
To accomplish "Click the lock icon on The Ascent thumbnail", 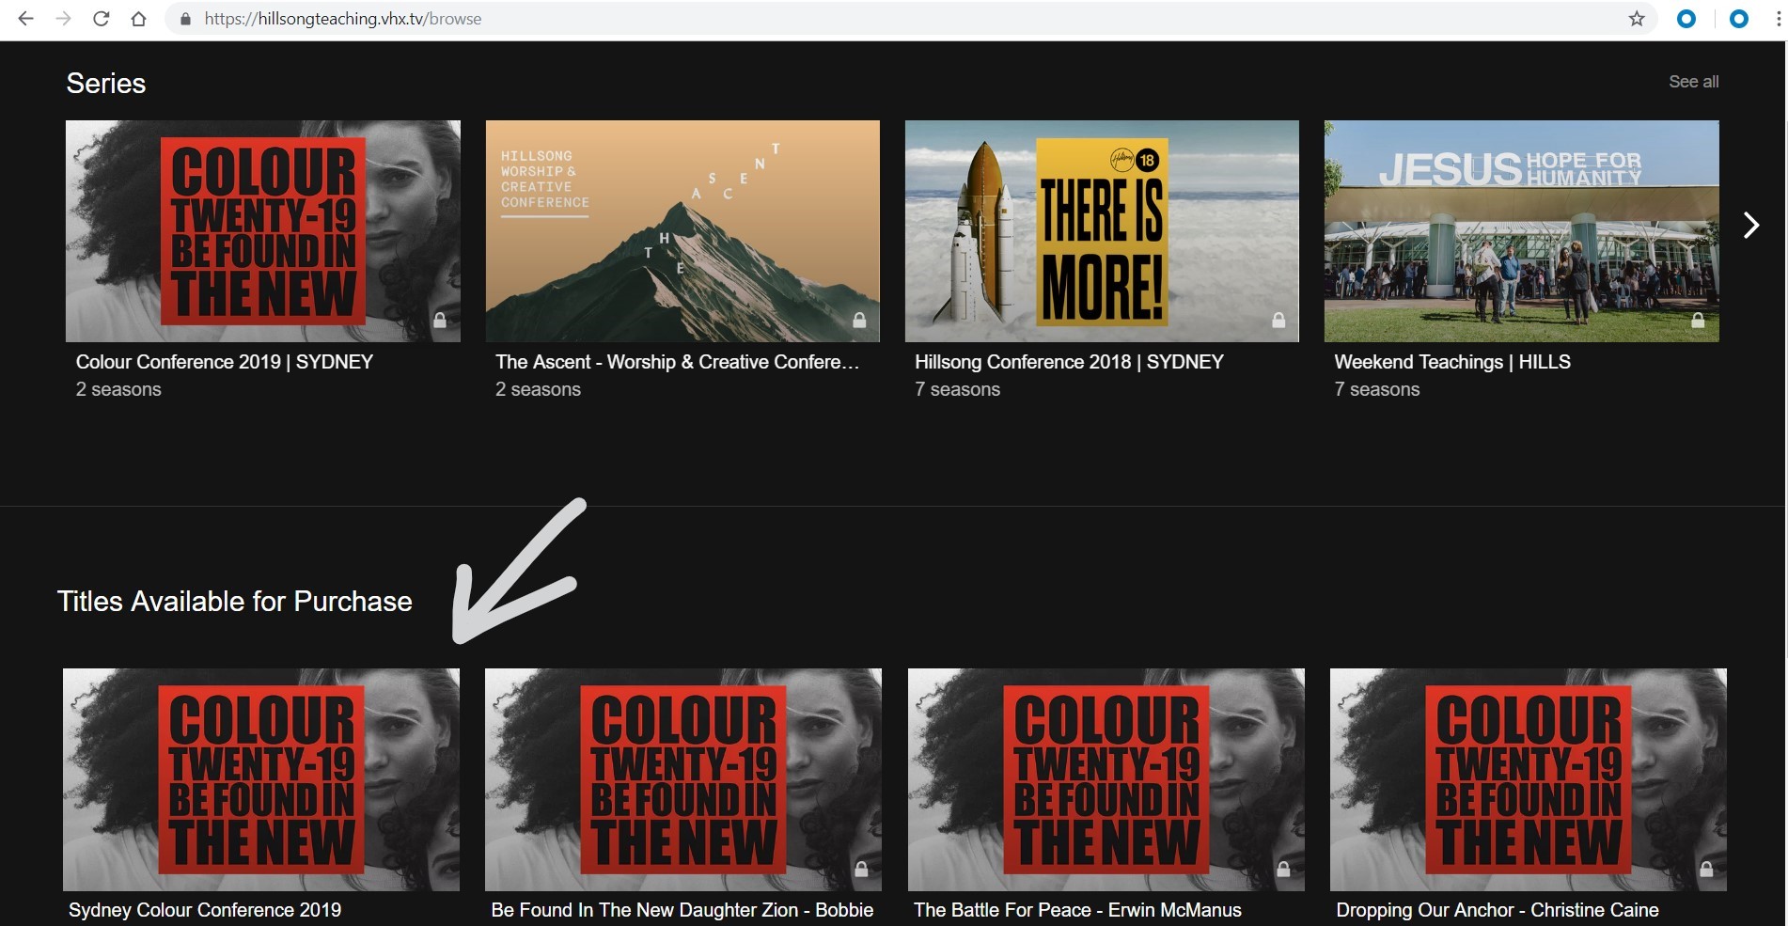I will (859, 321).
